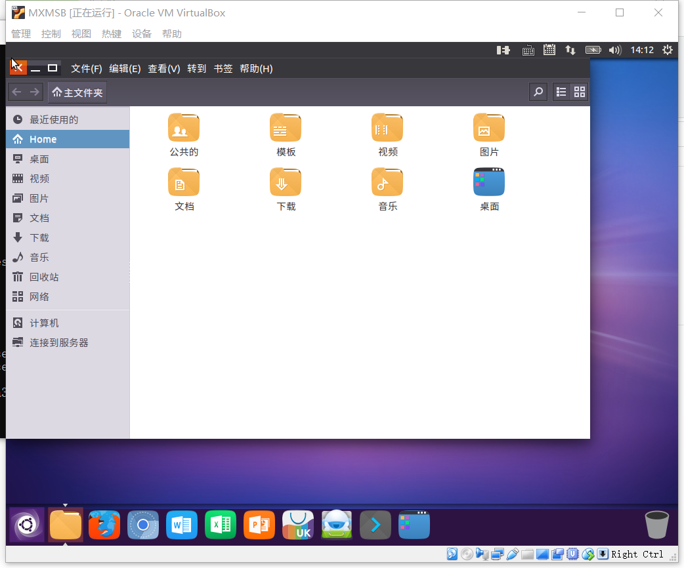Open the trash can on the dock
The width and height of the screenshot is (684, 568).
point(656,525)
